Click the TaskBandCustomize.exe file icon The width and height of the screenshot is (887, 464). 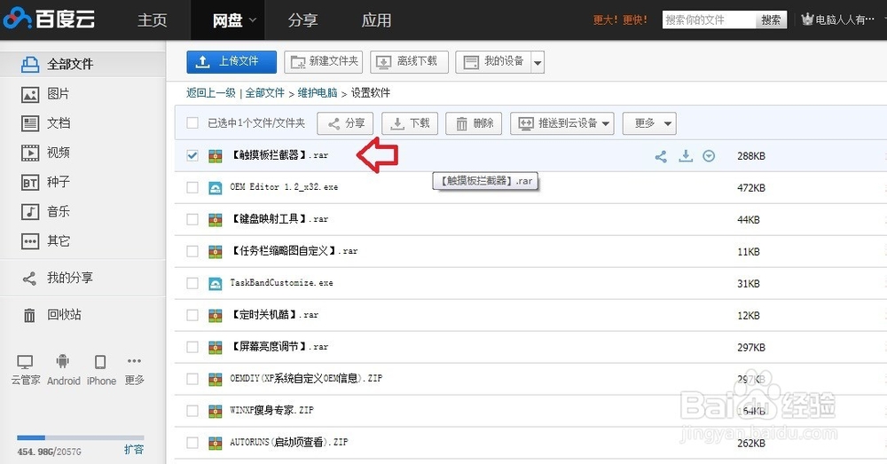(x=215, y=284)
